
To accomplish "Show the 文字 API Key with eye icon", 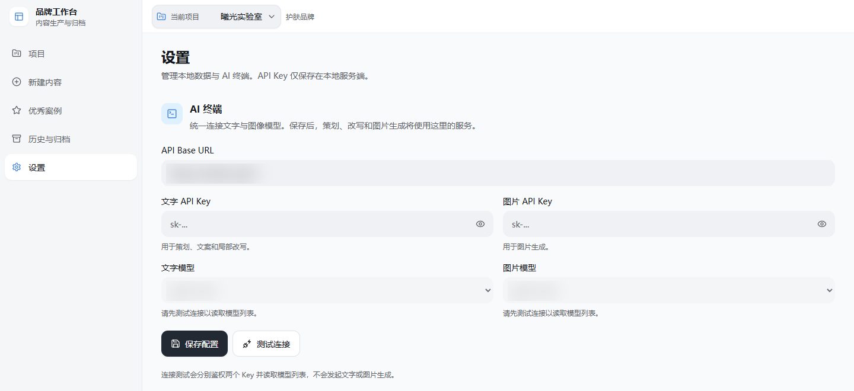I will [480, 224].
